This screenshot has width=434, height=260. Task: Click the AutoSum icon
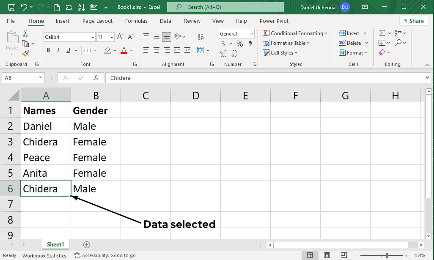coord(383,33)
